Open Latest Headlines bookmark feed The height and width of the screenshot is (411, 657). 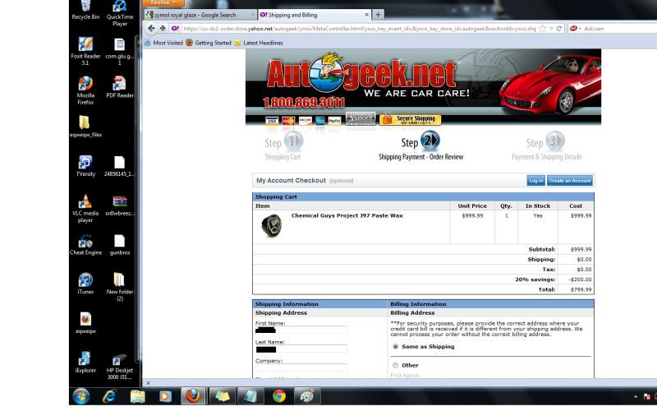259,43
